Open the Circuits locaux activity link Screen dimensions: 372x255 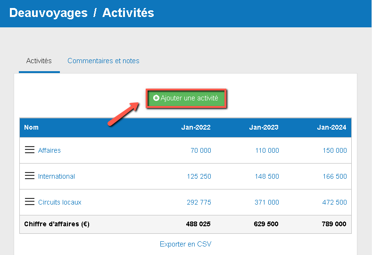click(60, 202)
